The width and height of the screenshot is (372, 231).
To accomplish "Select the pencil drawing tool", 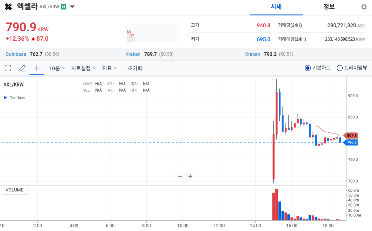I will pyautogui.click(x=22, y=68).
